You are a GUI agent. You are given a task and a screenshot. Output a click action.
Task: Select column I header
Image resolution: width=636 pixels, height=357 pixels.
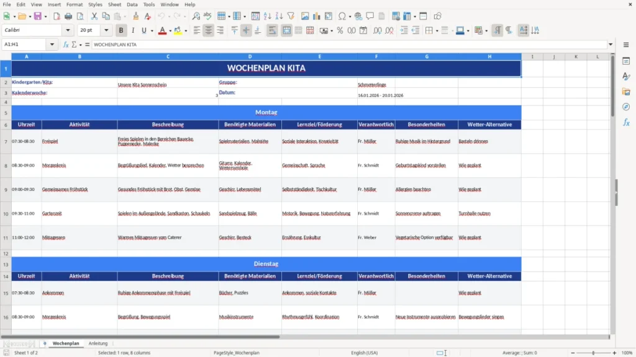[x=532, y=56]
